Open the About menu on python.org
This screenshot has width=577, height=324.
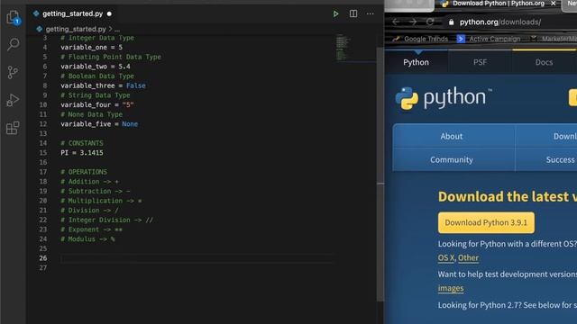452,136
